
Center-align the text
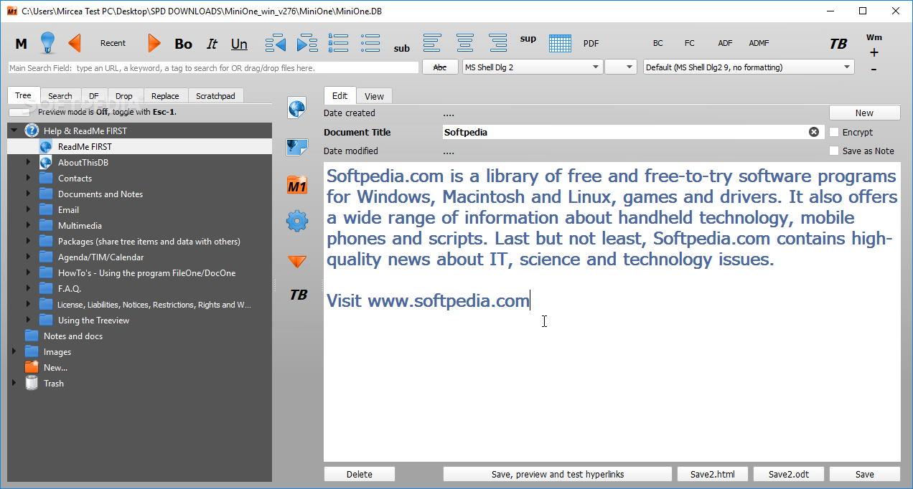(x=465, y=42)
